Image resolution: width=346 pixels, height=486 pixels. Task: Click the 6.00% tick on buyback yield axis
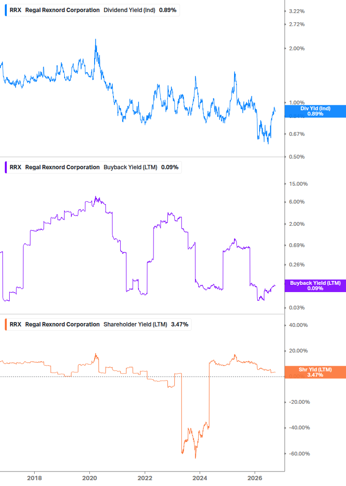[x=296, y=202]
